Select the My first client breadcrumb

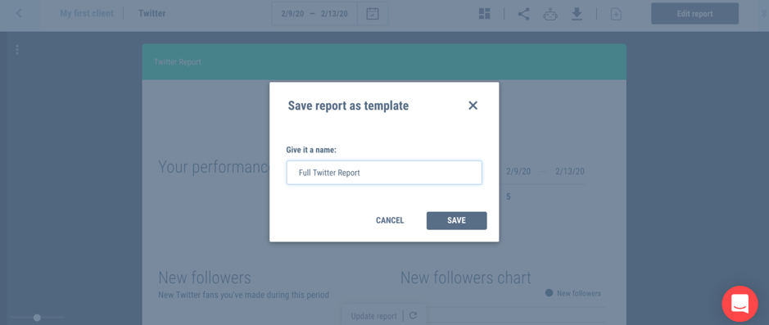[x=87, y=13]
